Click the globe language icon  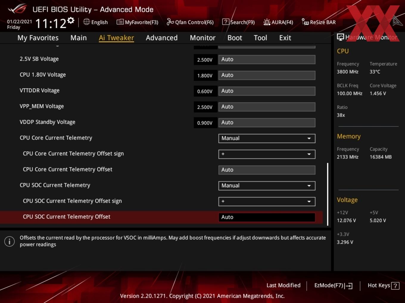[x=86, y=22]
